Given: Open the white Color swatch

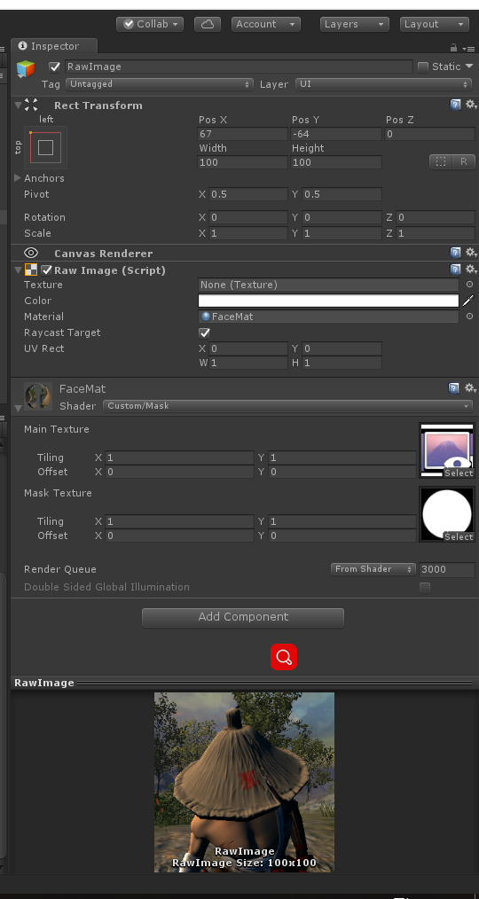Looking at the screenshot, I should coord(329,301).
